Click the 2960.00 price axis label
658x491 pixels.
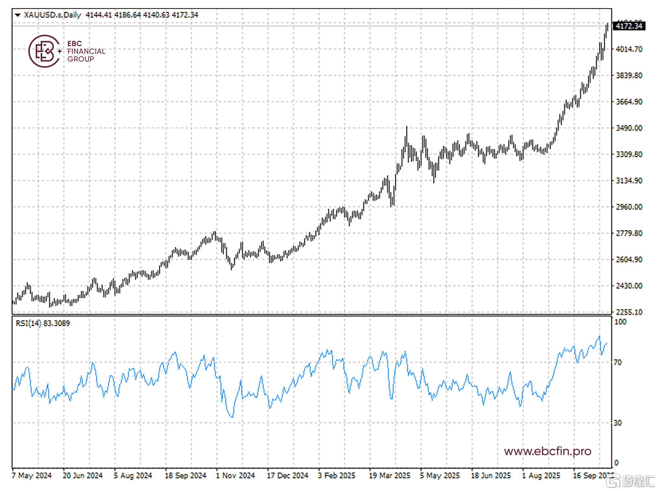(x=629, y=207)
